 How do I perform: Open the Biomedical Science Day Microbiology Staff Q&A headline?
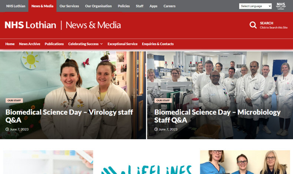coord(217,116)
